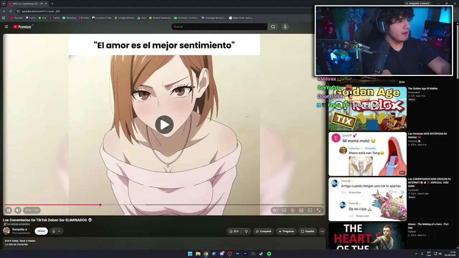Open the WhatsApp bookmark
Viewport: 459px width, 258px height.
point(69,18)
